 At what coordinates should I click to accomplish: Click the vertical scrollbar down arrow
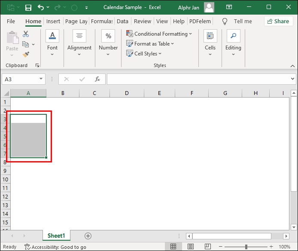pos(294,227)
